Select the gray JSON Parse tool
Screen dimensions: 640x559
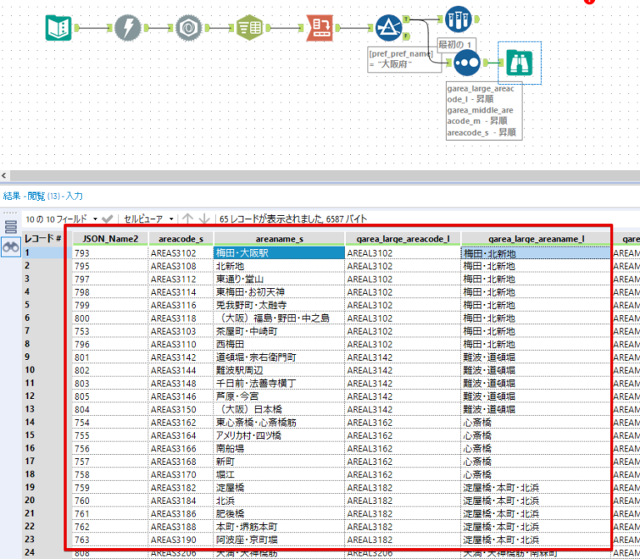click(x=191, y=29)
